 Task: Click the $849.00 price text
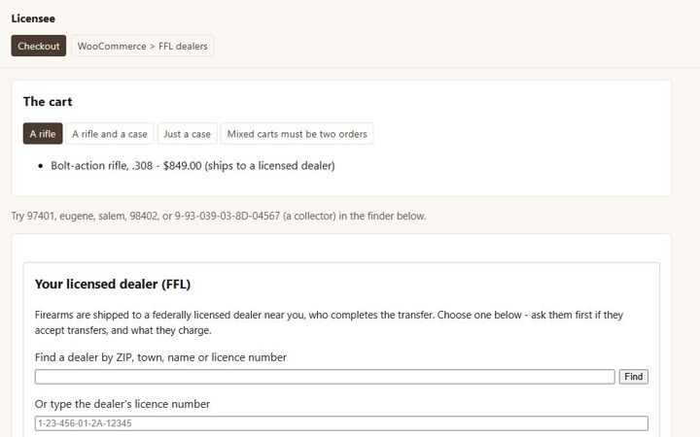[x=183, y=166]
